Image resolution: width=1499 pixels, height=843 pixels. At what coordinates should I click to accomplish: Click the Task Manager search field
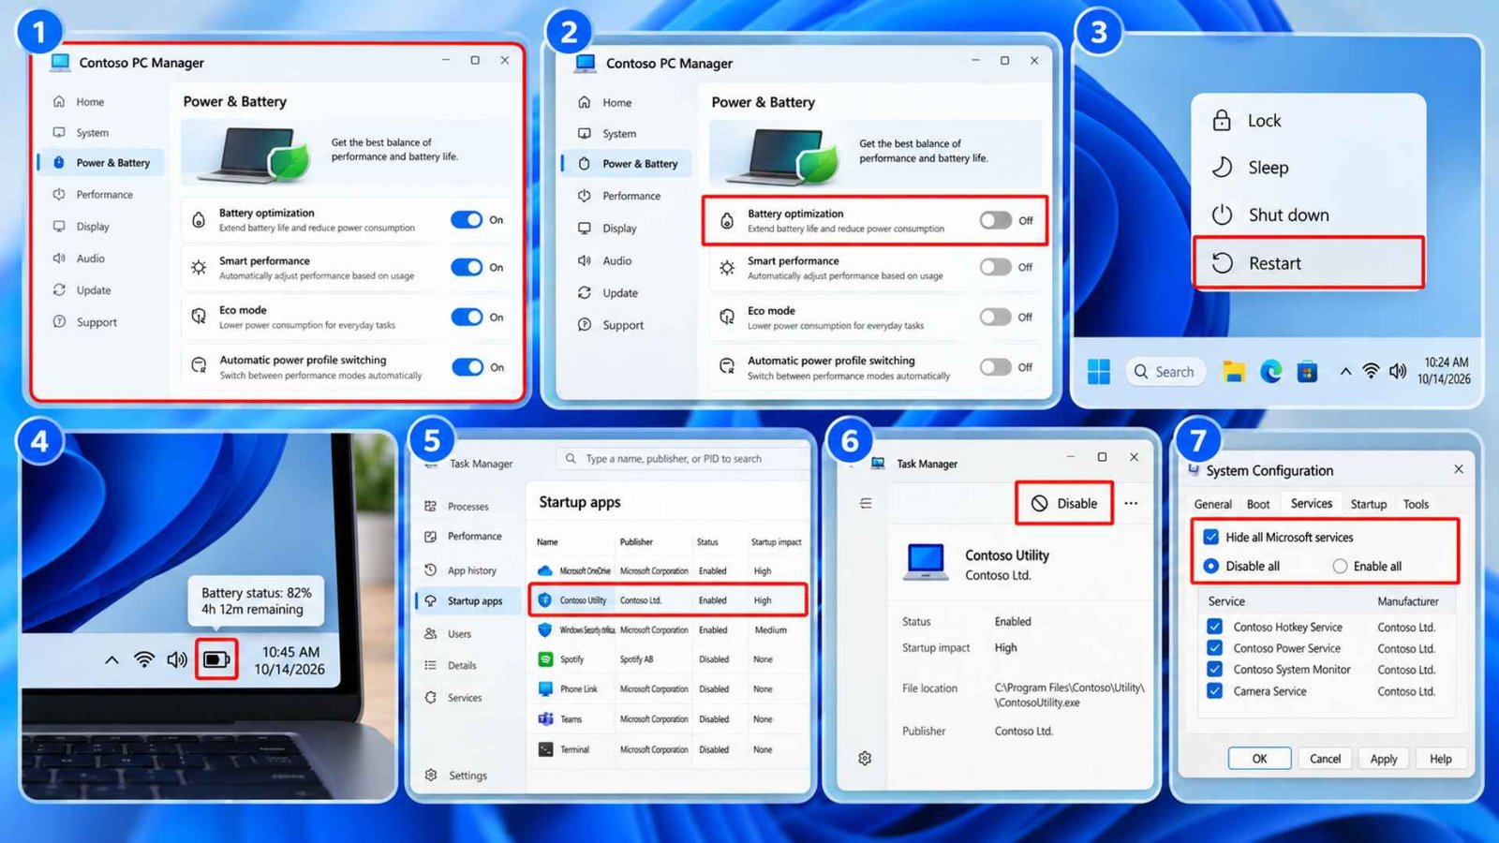click(x=681, y=458)
